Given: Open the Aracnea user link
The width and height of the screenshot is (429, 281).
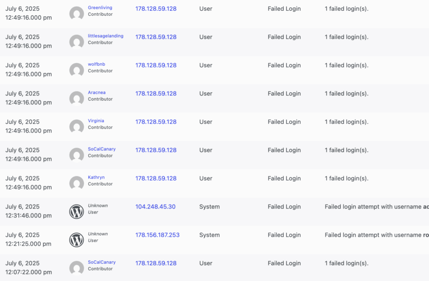Looking at the screenshot, I should 97,93.
